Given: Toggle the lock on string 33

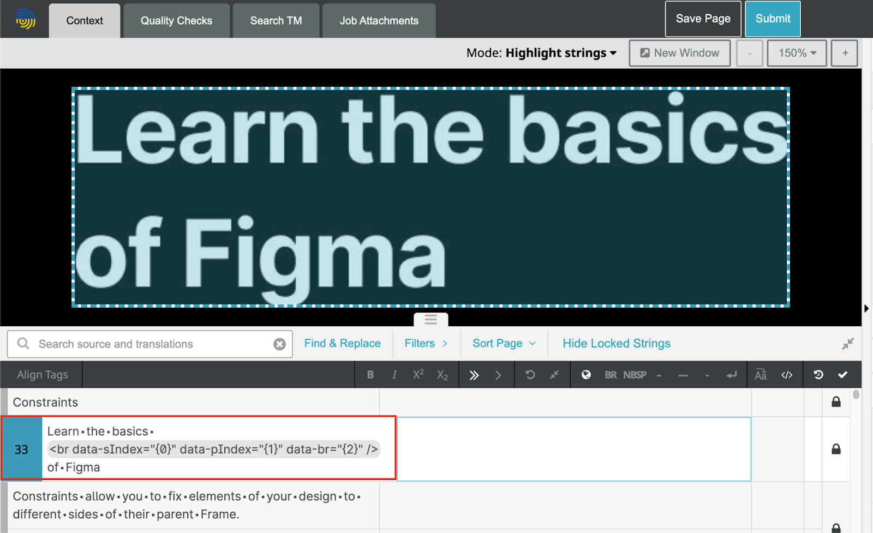Looking at the screenshot, I should point(835,449).
